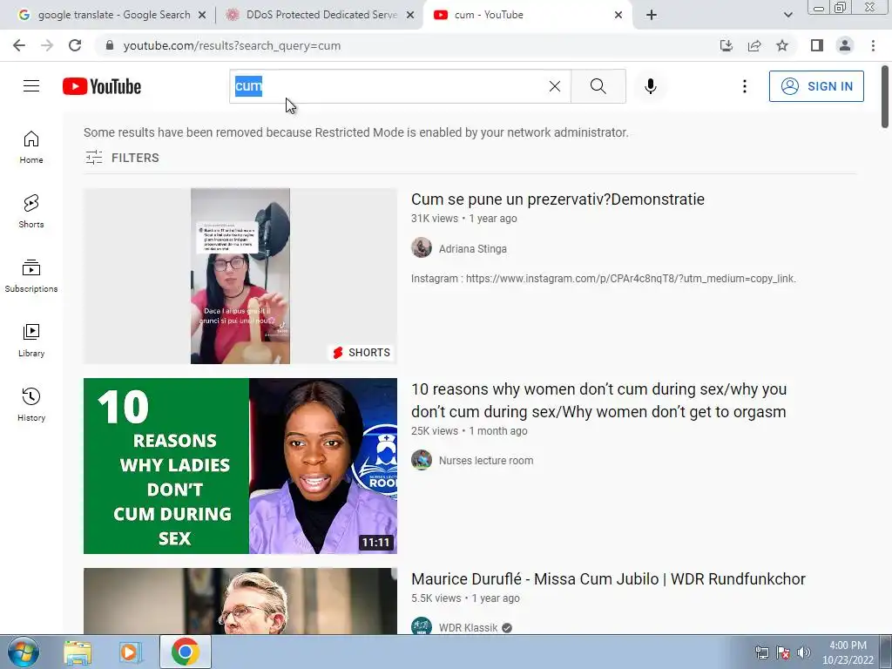892x669 pixels.
Task: Open Missa Cum Jubilo video title
Action: [x=608, y=578]
